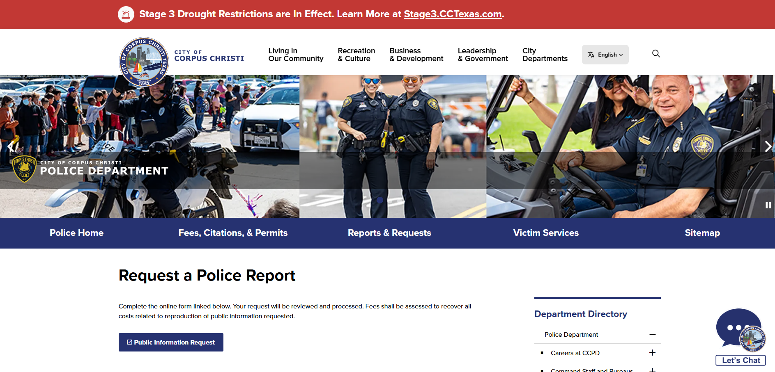
Task: Go back a slide with the left arrow
Action: (10, 146)
